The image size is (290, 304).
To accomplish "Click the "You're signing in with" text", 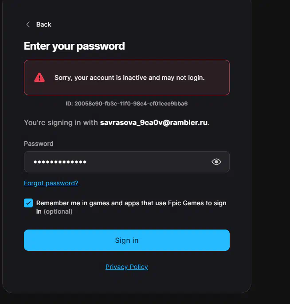I will click(x=61, y=122).
